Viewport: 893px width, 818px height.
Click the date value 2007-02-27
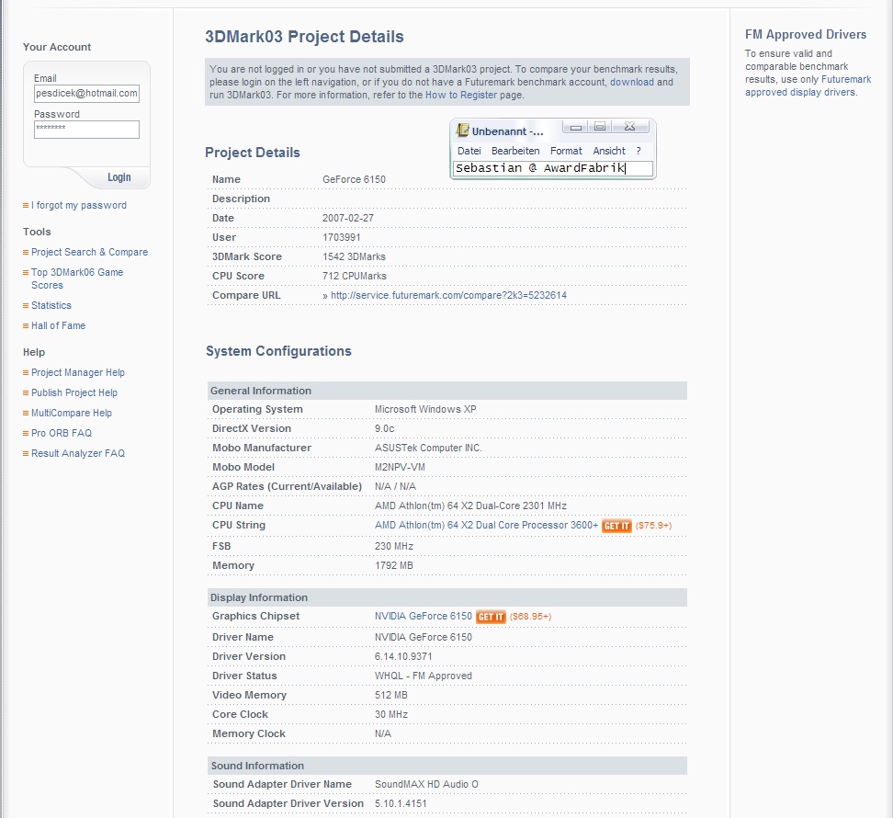pyautogui.click(x=348, y=218)
